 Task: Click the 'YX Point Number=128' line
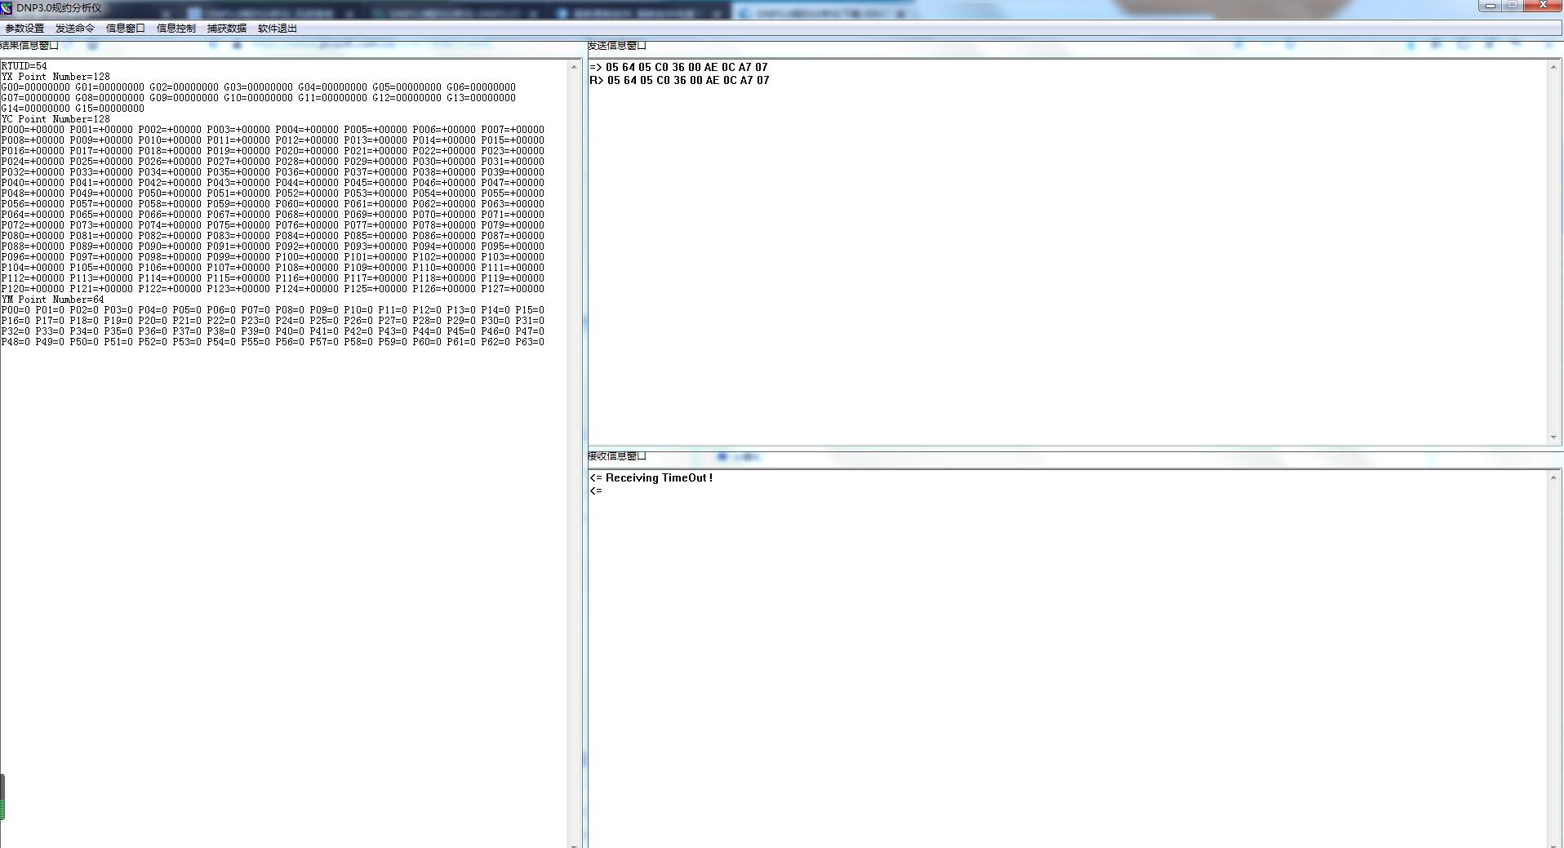(x=56, y=77)
